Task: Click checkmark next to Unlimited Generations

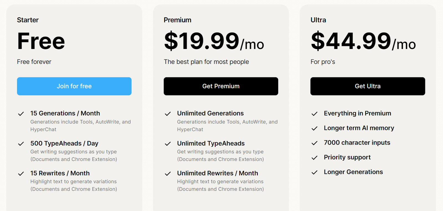Action: [168, 114]
